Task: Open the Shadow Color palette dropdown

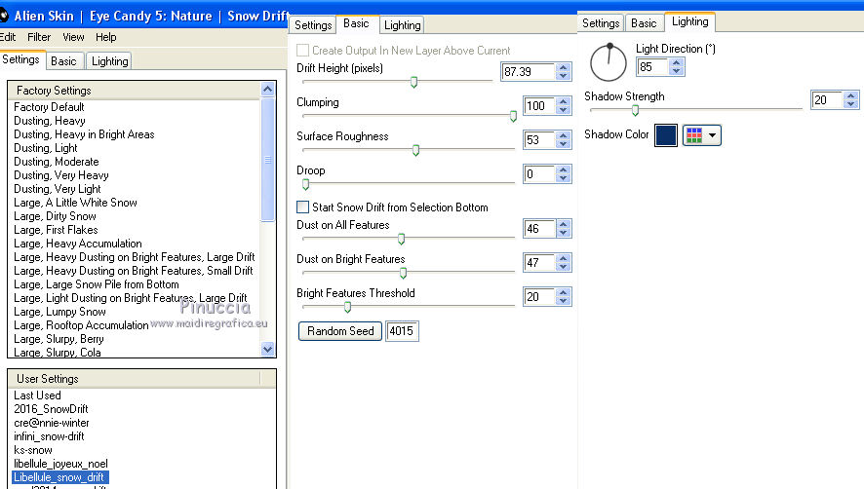Action: (x=701, y=135)
